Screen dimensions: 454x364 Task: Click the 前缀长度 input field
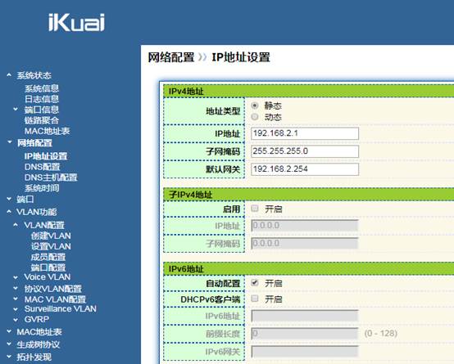point(305,334)
